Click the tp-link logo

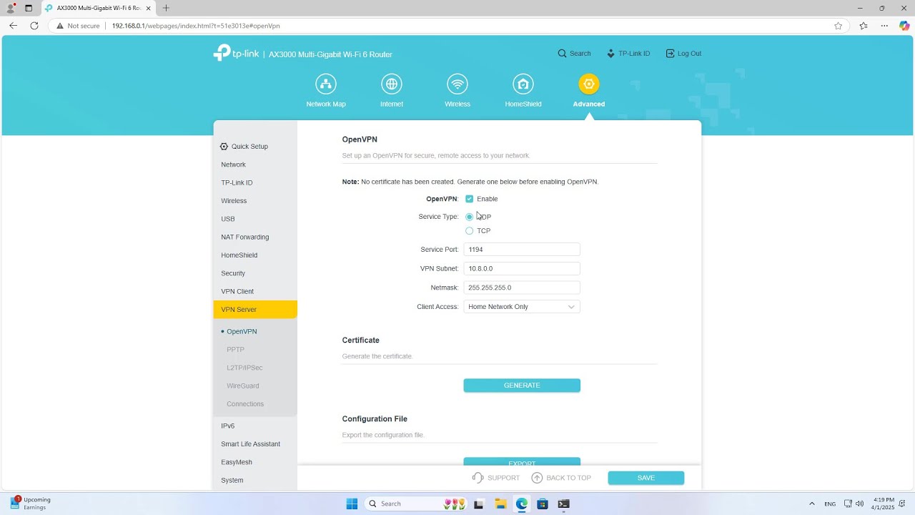point(236,53)
